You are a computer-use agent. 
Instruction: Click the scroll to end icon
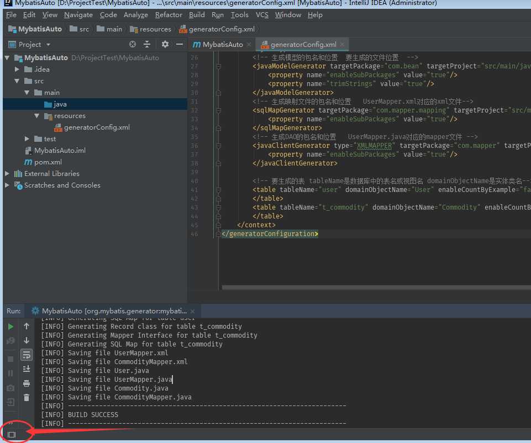pyautogui.click(x=27, y=369)
